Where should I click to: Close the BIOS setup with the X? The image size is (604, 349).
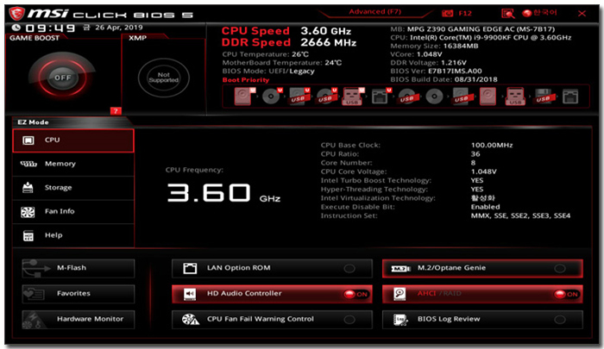(x=582, y=14)
